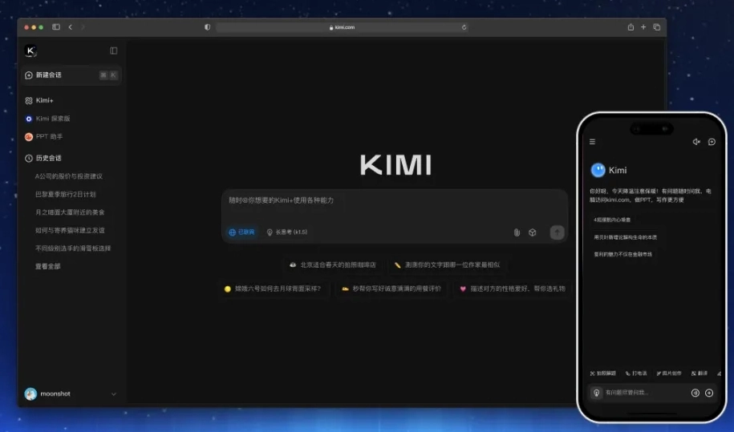Click the Safari sidebar toggle icon
734x432 pixels.
tap(56, 27)
